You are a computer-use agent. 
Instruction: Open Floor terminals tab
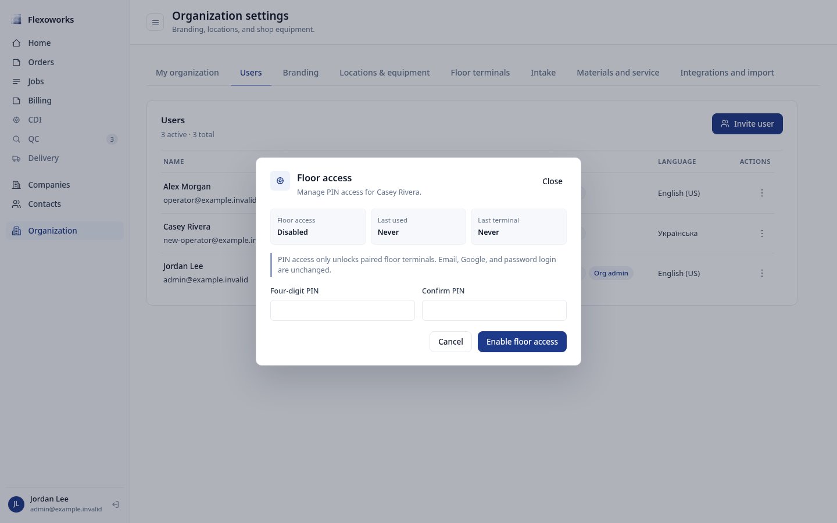pos(480,73)
